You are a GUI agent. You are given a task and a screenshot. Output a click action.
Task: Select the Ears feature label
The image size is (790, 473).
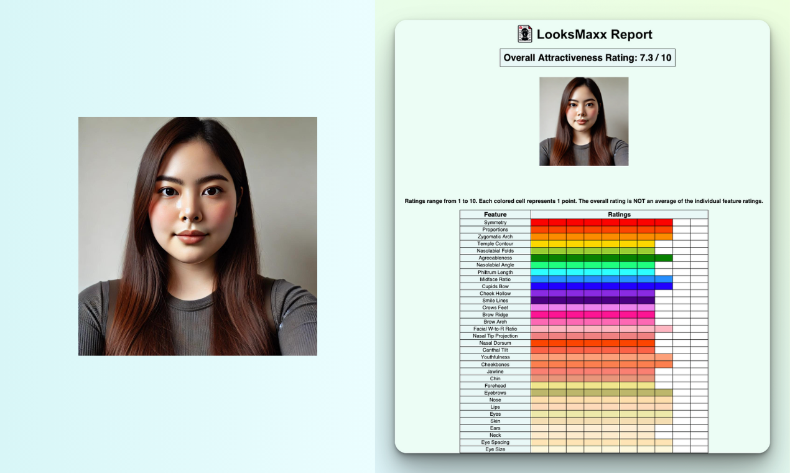pos(495,428)
